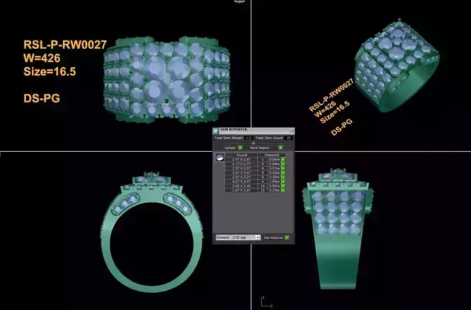Click green arrow for 1.87 X 1.87 row
Image resolution: width=471 pixels, height=310 pixels.
point(283,190)
